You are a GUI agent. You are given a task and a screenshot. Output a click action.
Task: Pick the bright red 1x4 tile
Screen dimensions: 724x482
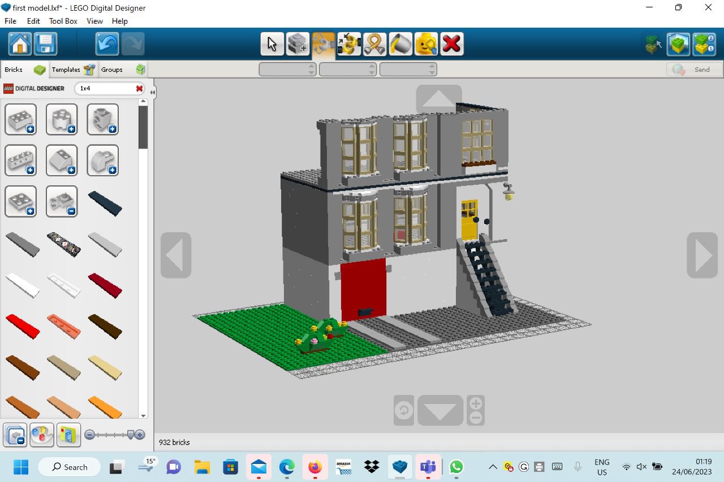[23, 327]
